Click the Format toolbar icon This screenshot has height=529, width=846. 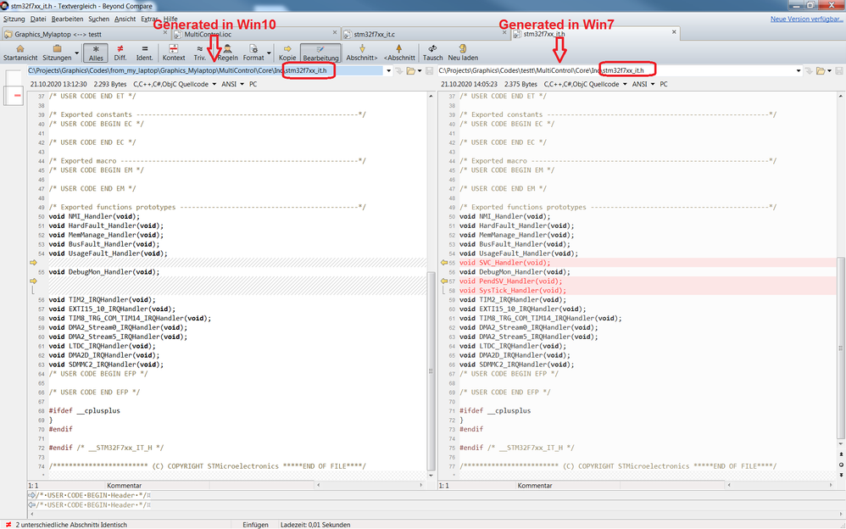pos(253,49)
